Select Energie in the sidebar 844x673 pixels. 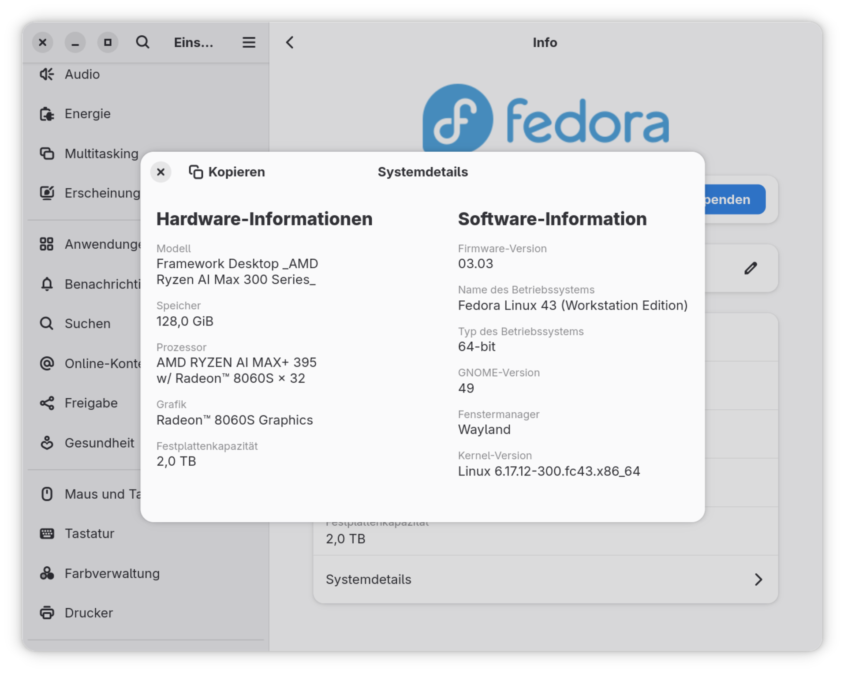click(87, 114)
